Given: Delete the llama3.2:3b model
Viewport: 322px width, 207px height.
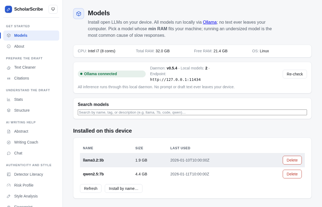Looking at the screenshot, I should coord(292,160).
